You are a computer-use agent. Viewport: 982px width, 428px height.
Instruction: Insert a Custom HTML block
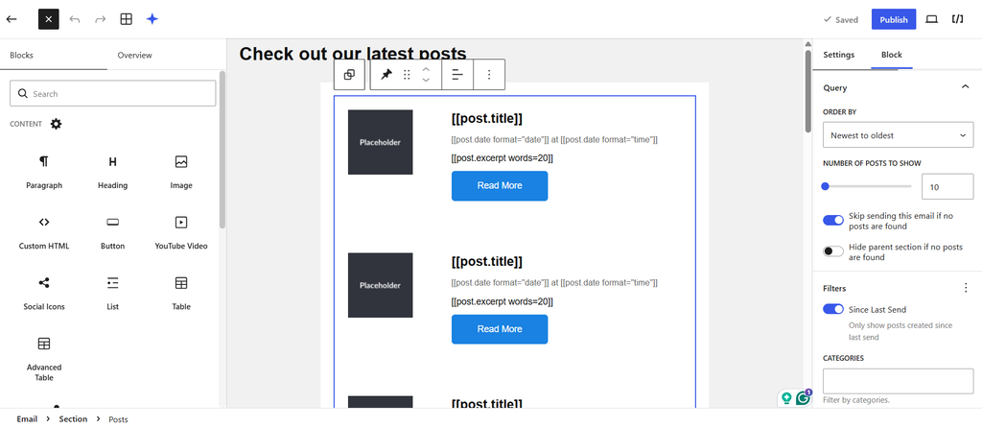(x=44, y=233)
